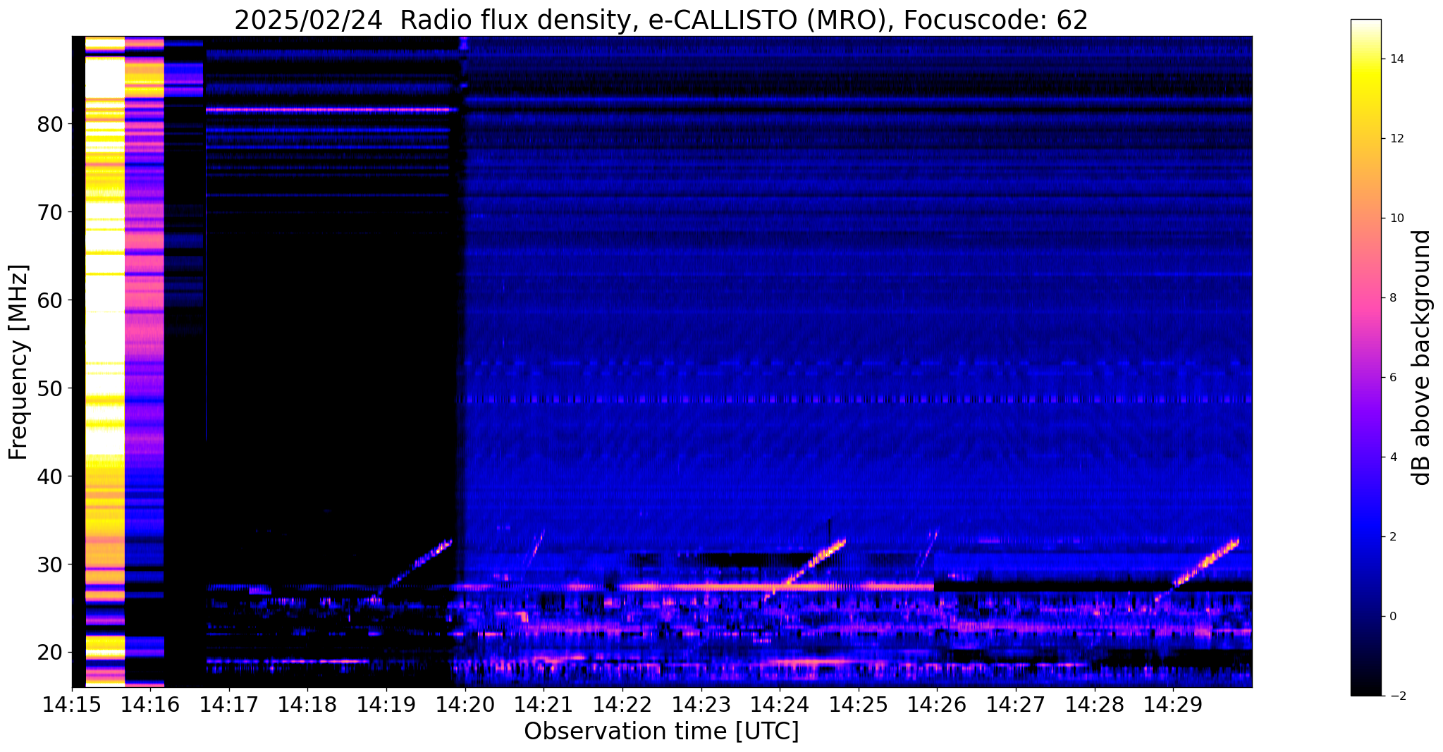This screenshot has width=1443, height=752.
Task: Click the 40 MHz frequency tick label
Action: [50, 476]
